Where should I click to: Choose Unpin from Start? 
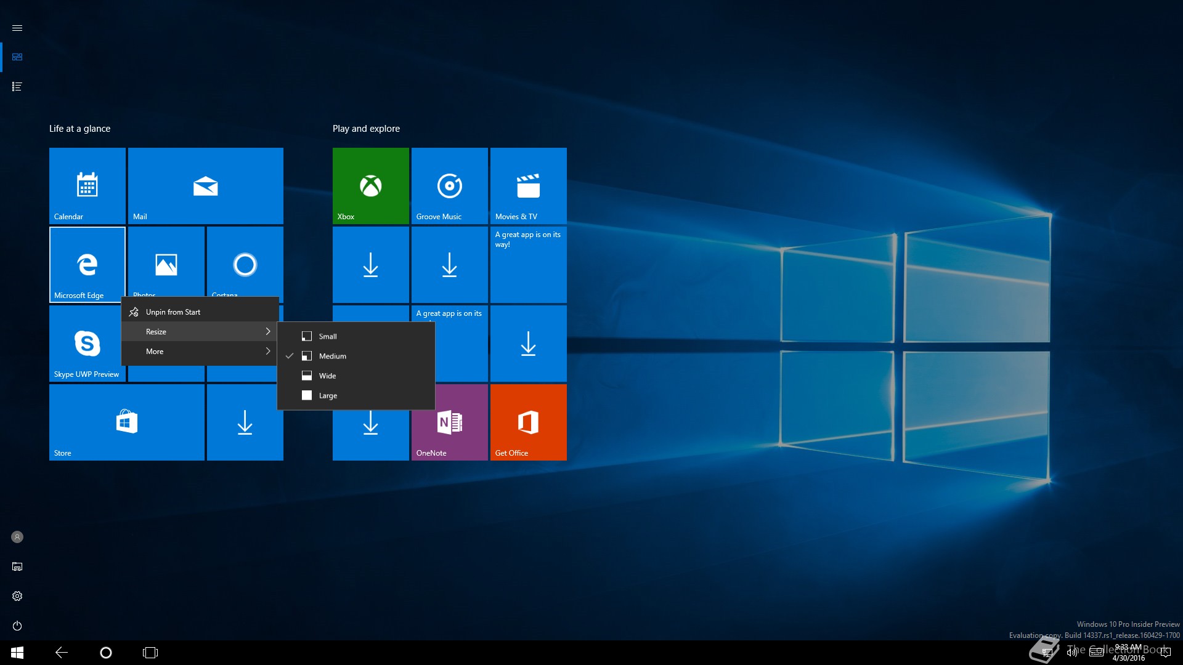(173, 312)
